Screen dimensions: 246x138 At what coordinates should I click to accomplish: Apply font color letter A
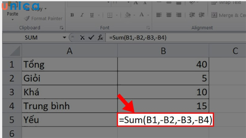point(142,15)
